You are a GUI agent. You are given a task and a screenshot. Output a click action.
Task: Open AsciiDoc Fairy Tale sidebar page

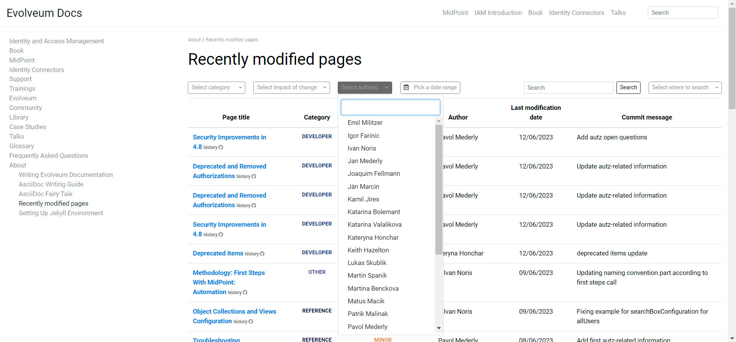tap(46, 194)
